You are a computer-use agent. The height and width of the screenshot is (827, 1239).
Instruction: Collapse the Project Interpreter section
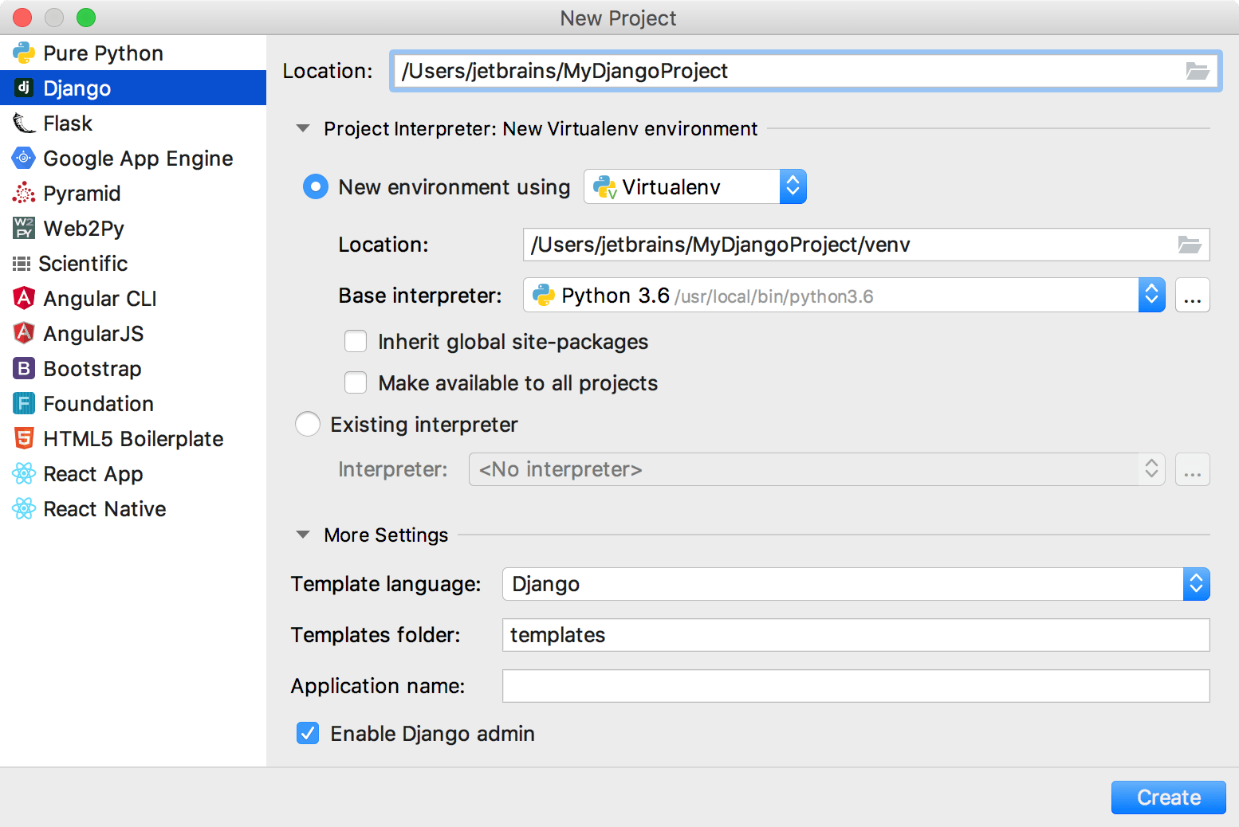pos(303,127)
